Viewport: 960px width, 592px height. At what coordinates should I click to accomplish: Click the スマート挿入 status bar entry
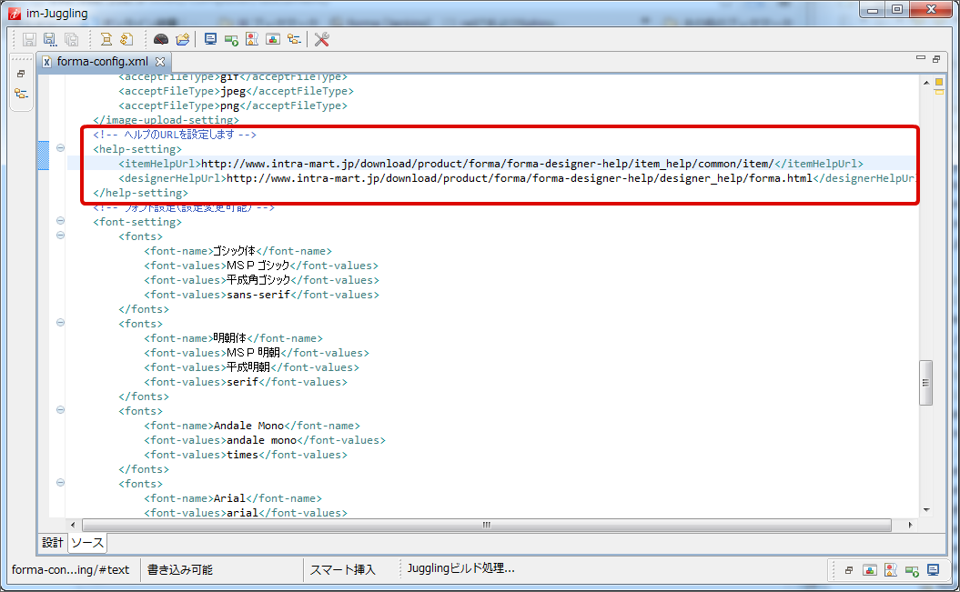coord(343,570)
